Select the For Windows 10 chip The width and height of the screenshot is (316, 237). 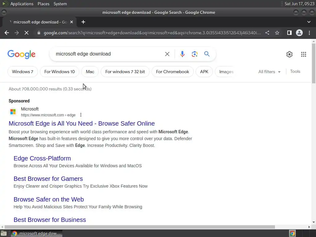pos(60,72)
